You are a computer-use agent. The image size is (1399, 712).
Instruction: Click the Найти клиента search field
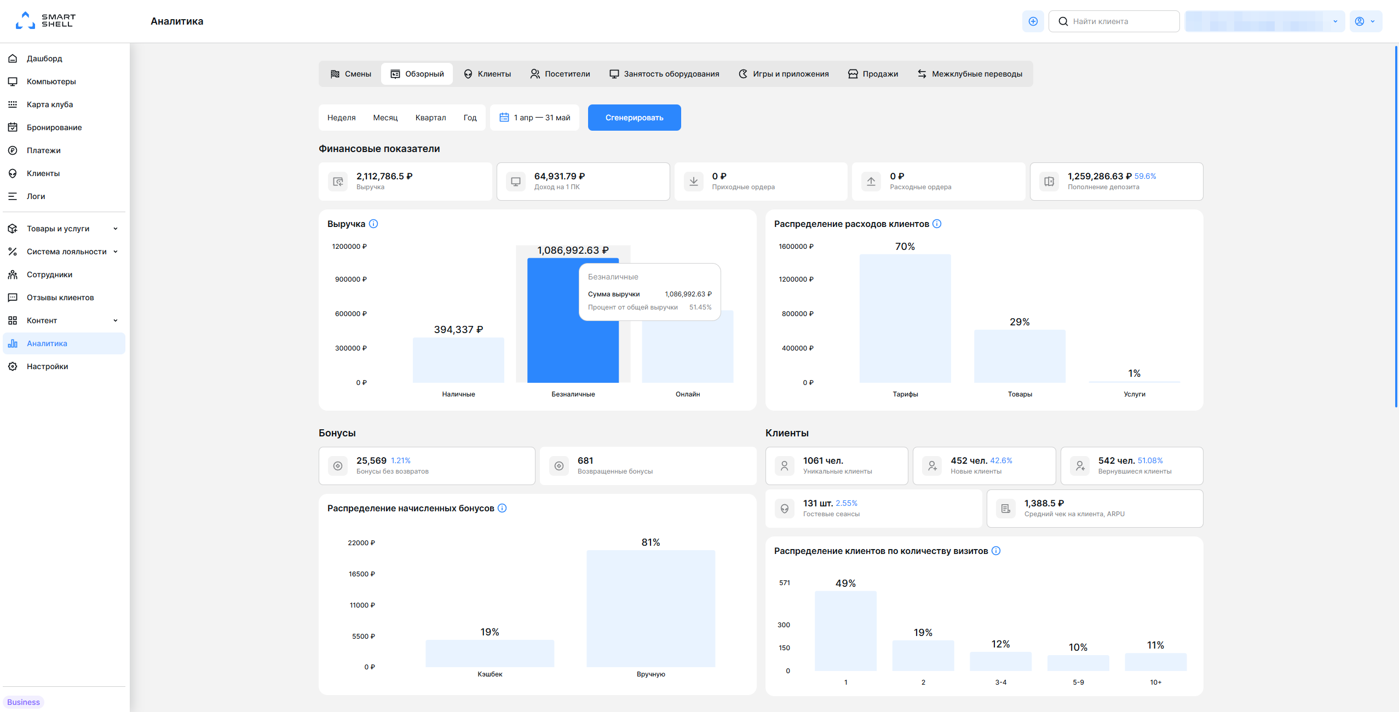(1114, 21)
